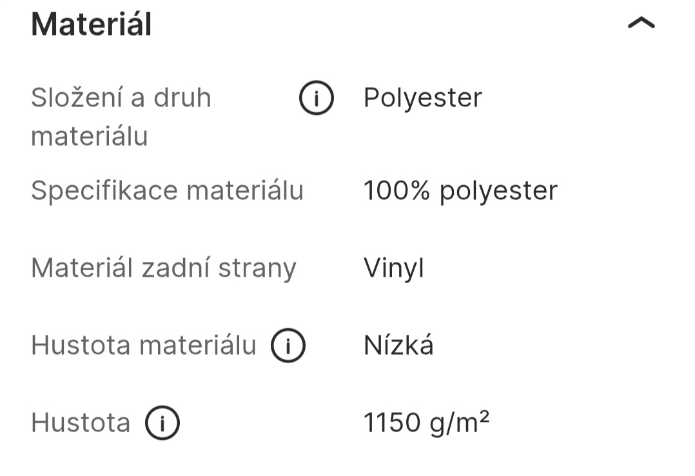This screenshot has width=695, height=476.
Task: Click the standalone 'Hustota' label in last row
Action: [x=81, y=424]
